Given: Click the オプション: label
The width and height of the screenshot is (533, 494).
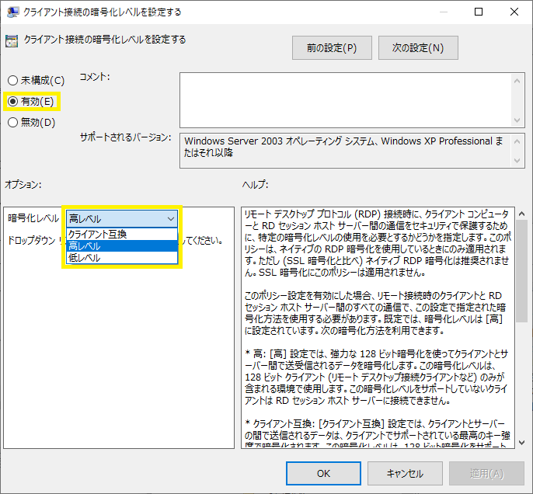Looking at the screenshot, I should [23, 185].
